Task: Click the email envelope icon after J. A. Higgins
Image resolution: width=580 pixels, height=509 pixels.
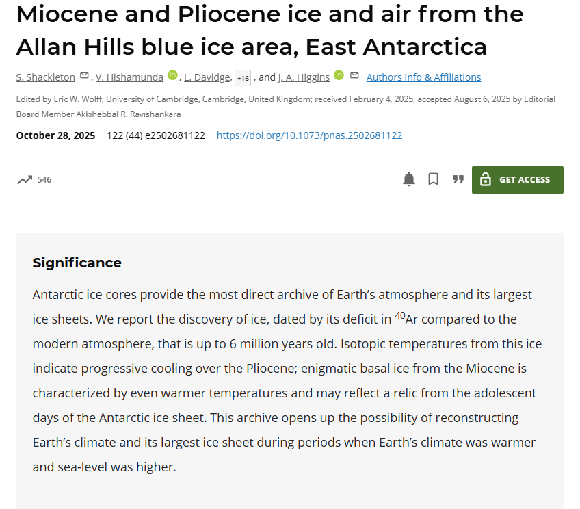Action: pyautogui.click(x=354, y=75)
